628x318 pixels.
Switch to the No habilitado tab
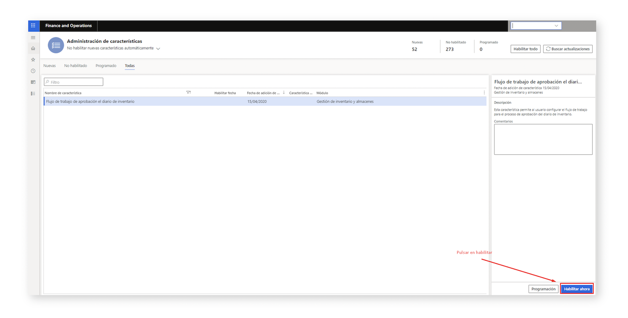pyautogui.click(x=76, y=66)
